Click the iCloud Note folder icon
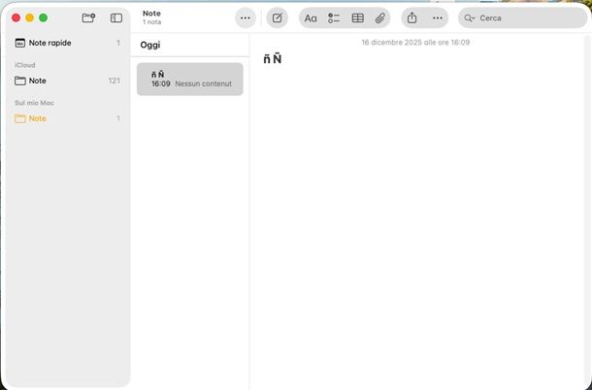 point(20,81)
